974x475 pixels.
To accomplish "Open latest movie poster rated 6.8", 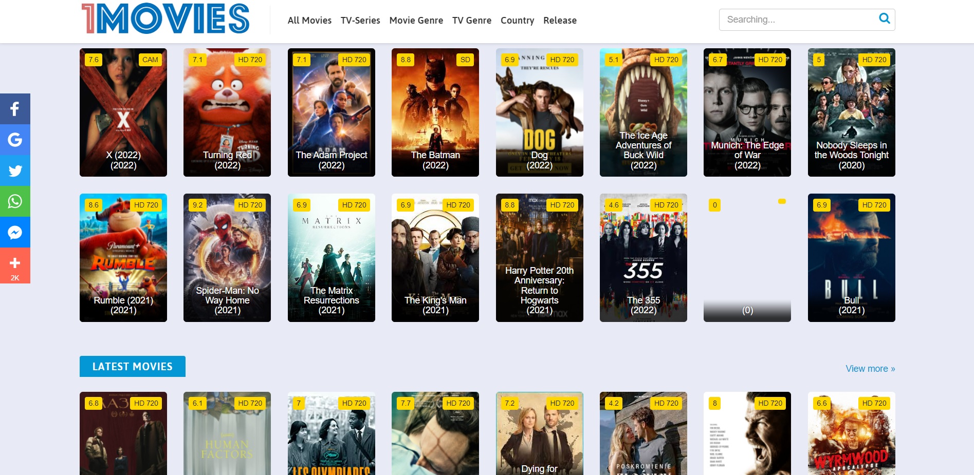I will point(123,433).
